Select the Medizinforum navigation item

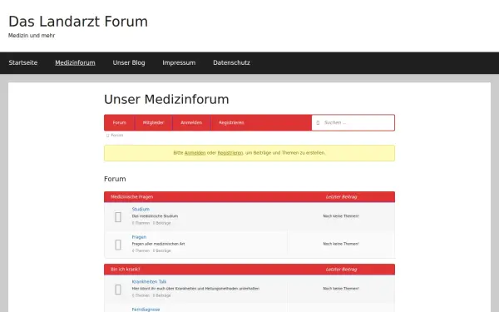(x=75, y=62)
